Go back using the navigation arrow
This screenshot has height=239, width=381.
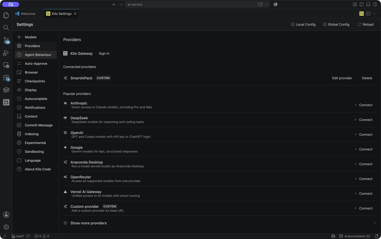(114, 4)
